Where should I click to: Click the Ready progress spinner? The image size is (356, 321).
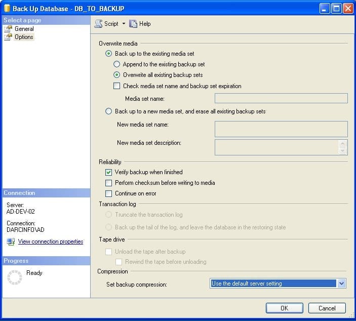(x=15, y=277)
